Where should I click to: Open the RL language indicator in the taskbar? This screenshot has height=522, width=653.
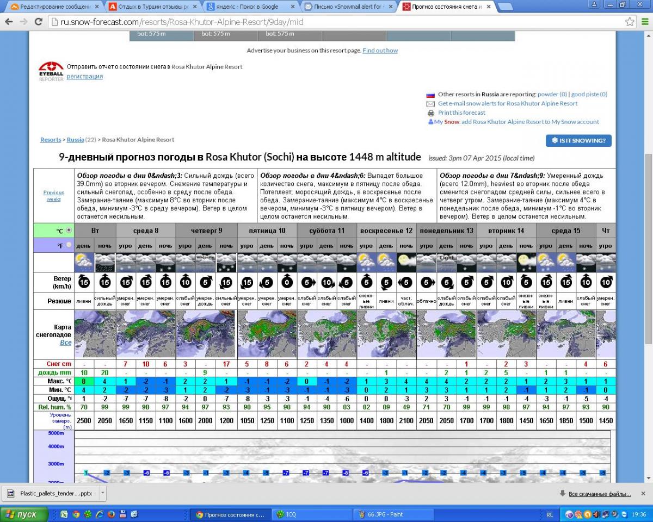point(550,514)
